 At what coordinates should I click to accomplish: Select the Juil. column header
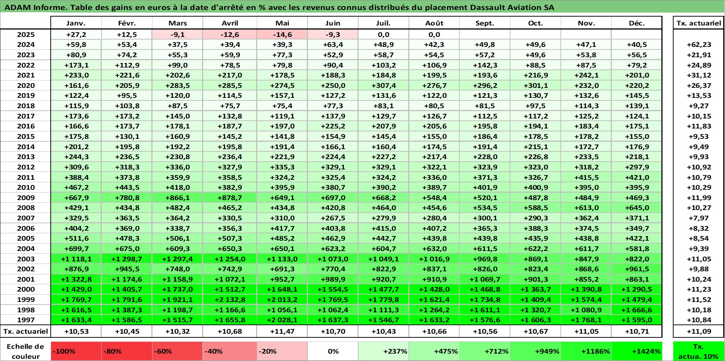coord(383,23)
